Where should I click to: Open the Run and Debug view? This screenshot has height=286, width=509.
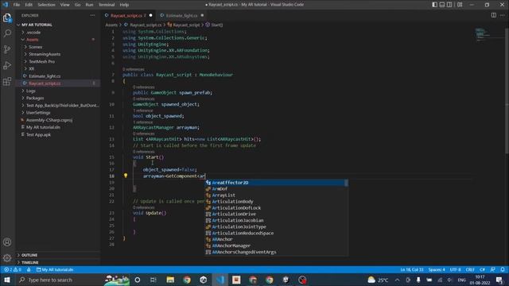(7, 65)
